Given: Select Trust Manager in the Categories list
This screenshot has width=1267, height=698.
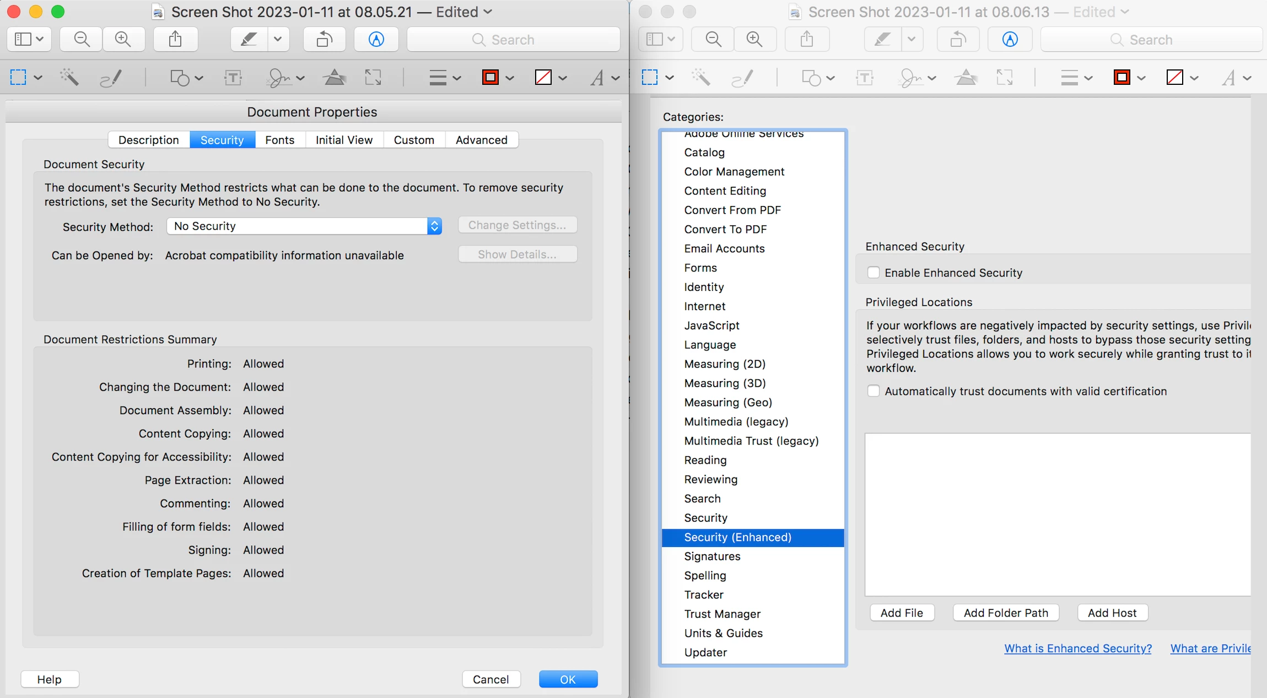Looking at the screenshot, I should pyautogui.click(x=722, y=614).
